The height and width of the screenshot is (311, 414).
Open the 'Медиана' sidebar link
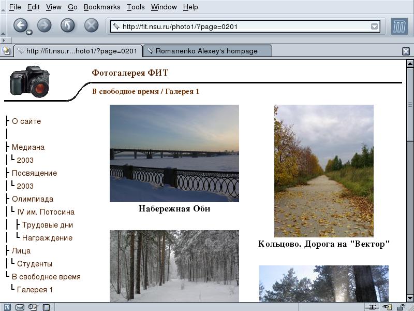[28, 147]
